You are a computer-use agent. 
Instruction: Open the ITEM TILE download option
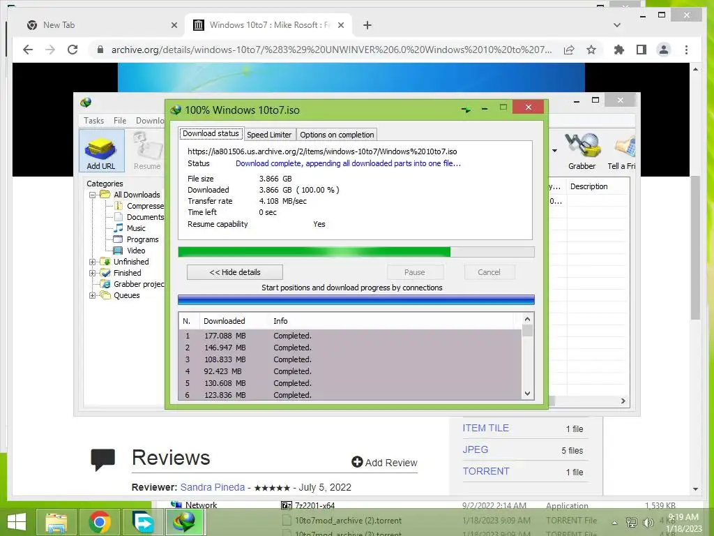tap(485, 428)
